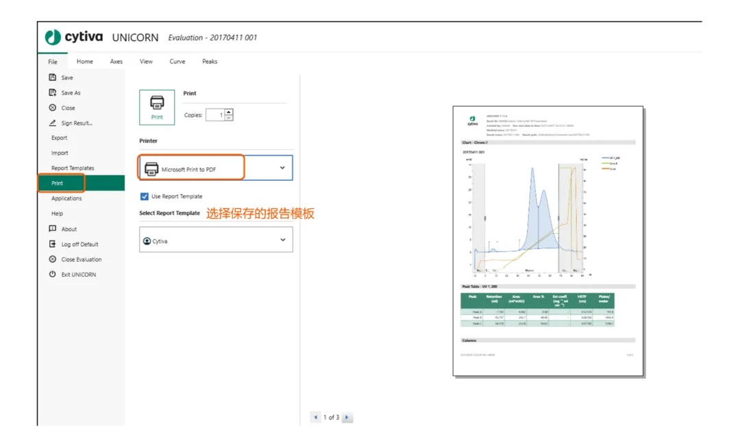This screenshot has width=740, height=444.
Task: Click the report page preview thumbnail
Action: point(548,241)
